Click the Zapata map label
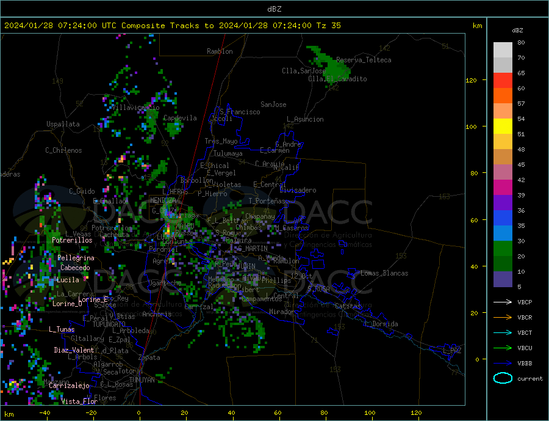The image size is (549, 421). 149,357
